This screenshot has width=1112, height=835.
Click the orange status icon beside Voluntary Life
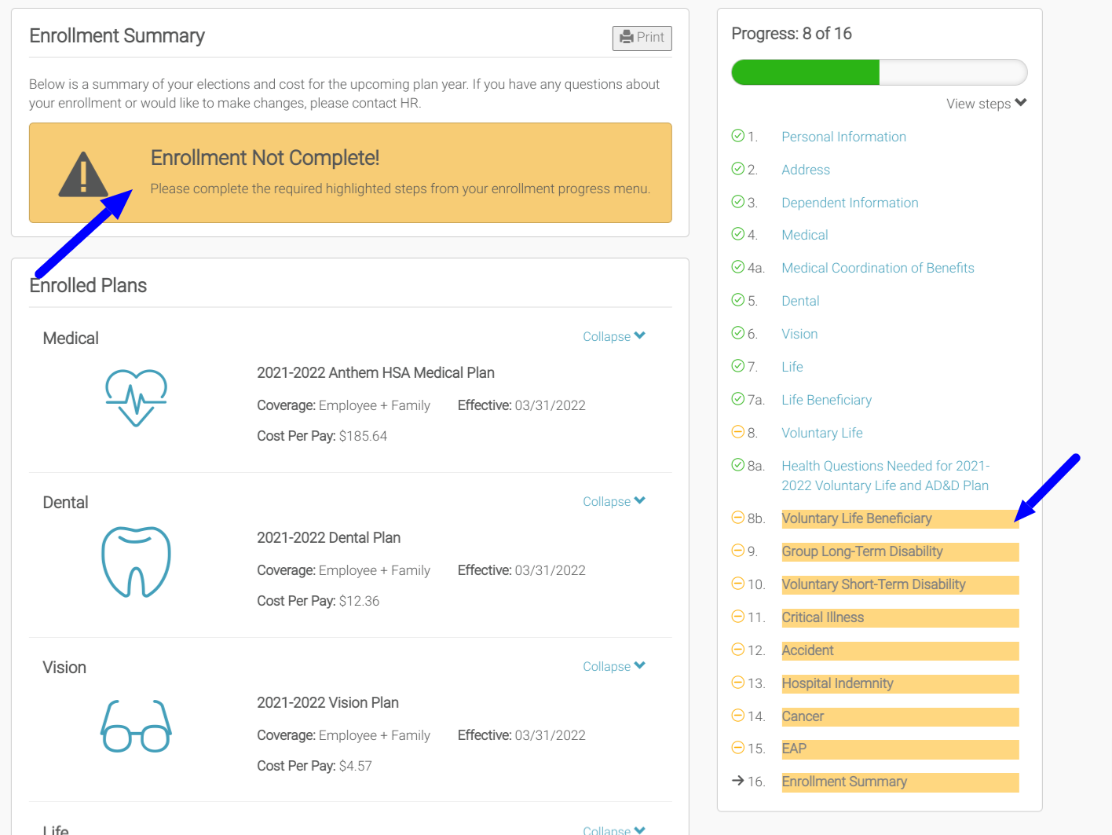coord(737,432)
